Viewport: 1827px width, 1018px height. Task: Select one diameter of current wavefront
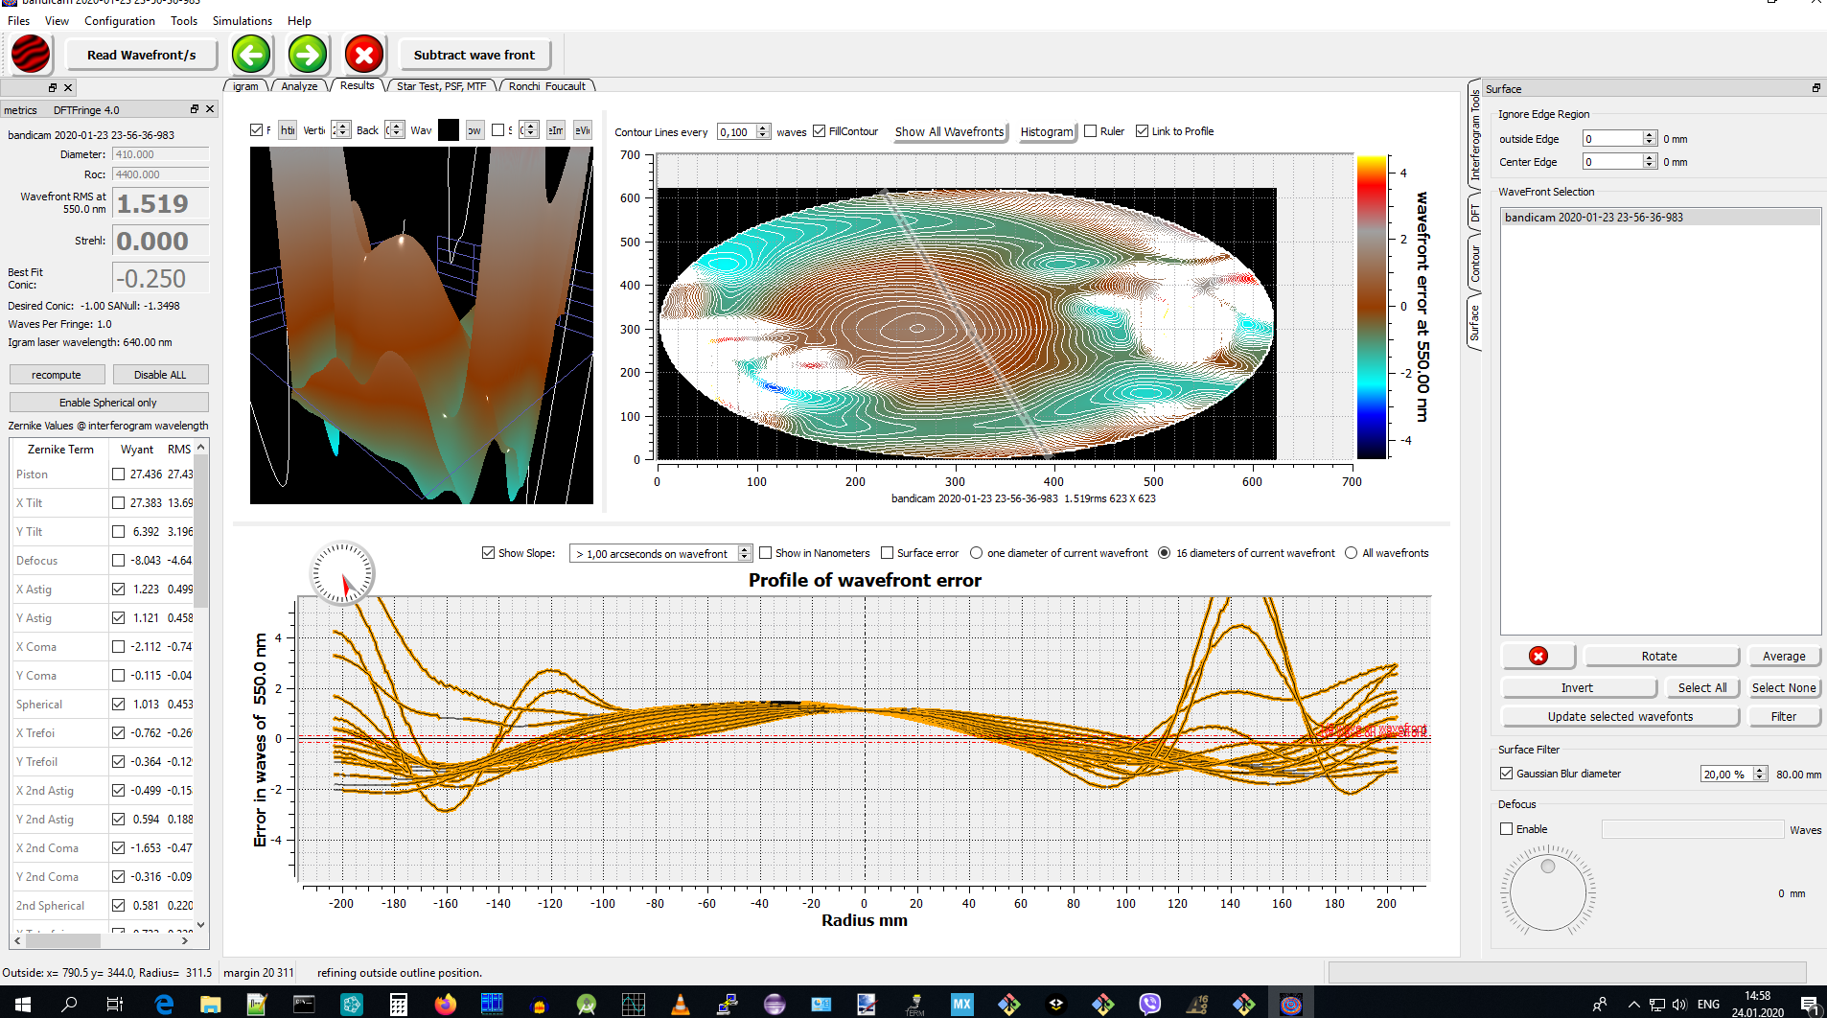click(x=977, y=553)
